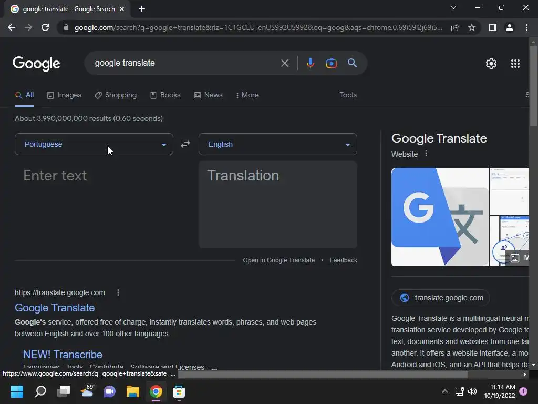
Task: Click the padlock site info icon
Action: point(66,27)
